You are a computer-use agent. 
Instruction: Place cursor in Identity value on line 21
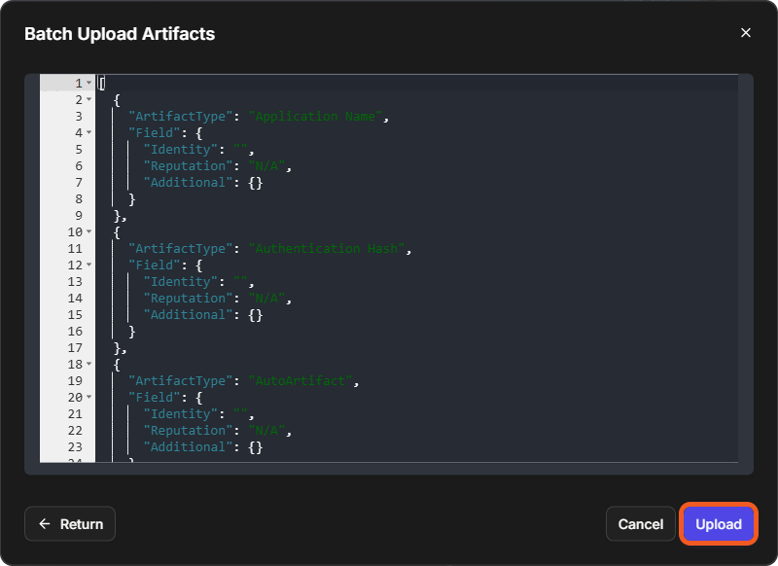pyautogui.click(x=240, y=414)
